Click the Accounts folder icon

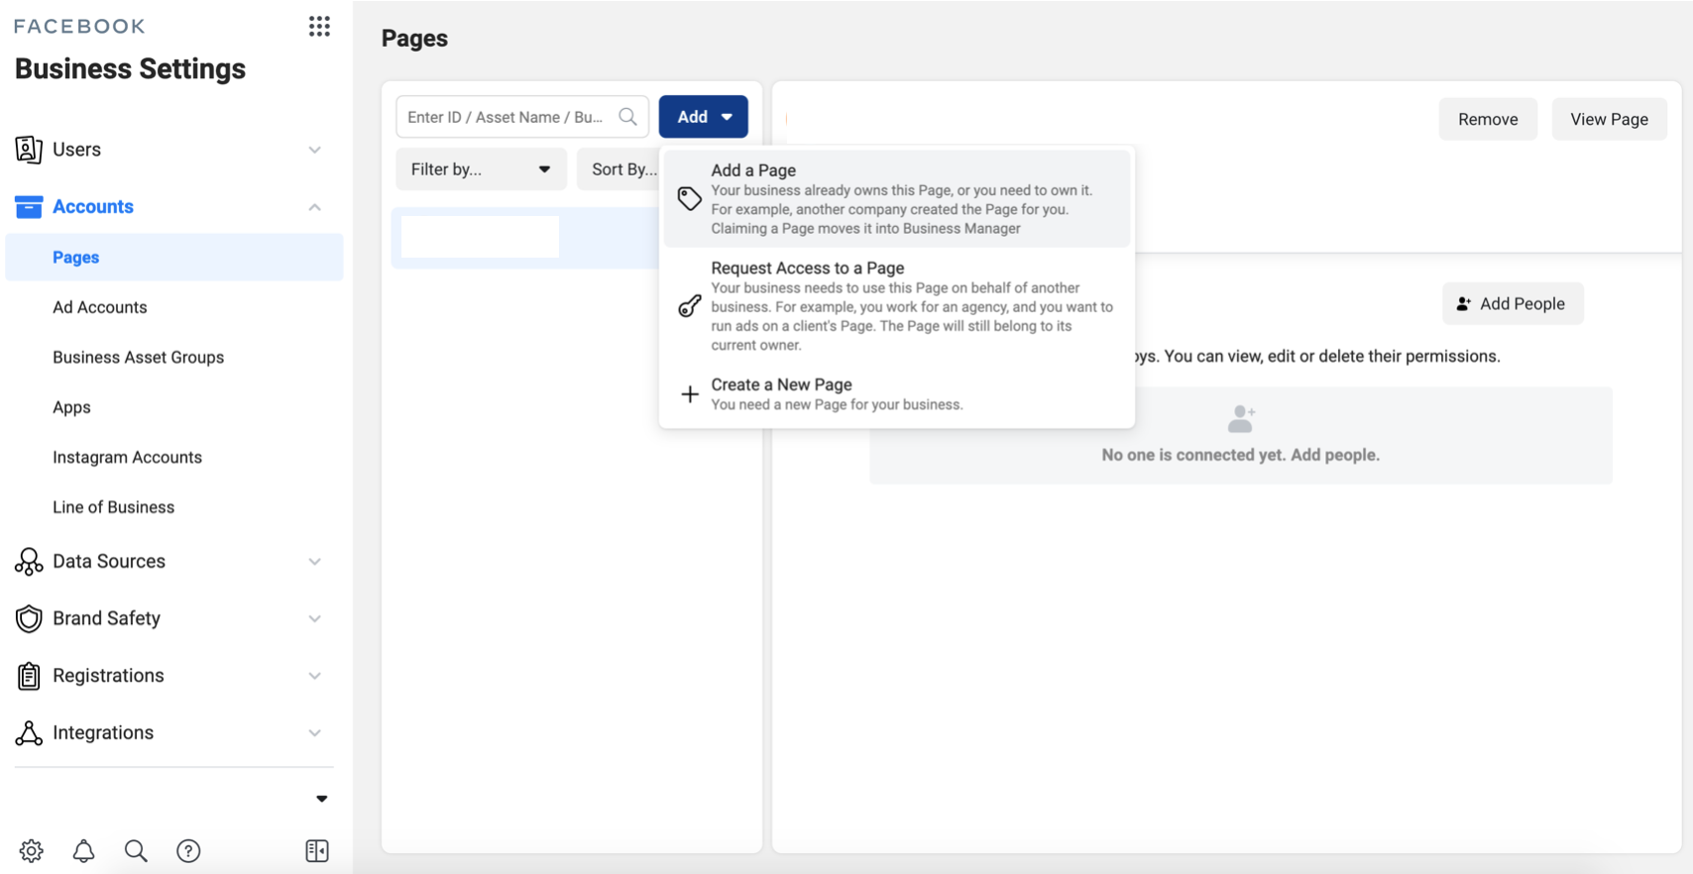coord(29,207)
